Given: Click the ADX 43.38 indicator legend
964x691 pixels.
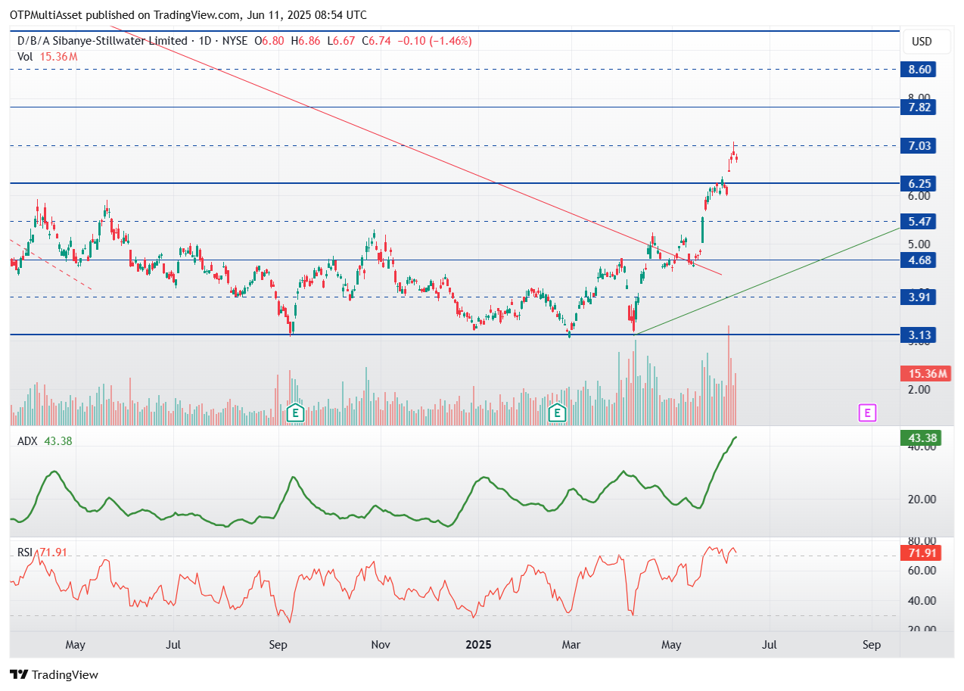Looking at the screenshot, I should (x=45, y=441).
